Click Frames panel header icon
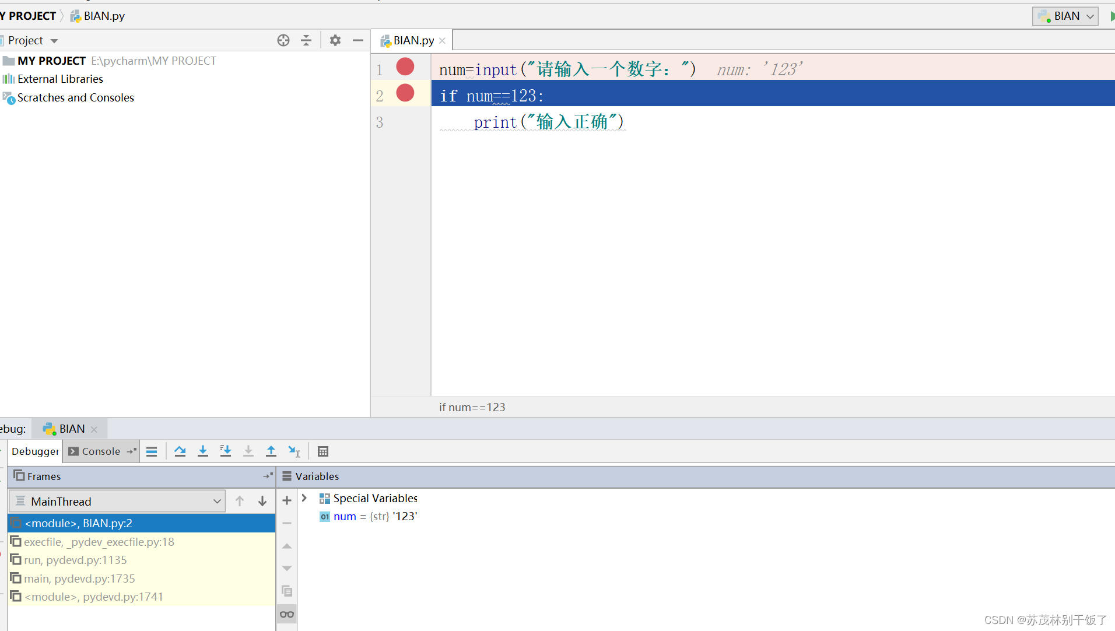The width and height of the screenshot is (1115, 631). pyautogui.click(x=19, y=475)
